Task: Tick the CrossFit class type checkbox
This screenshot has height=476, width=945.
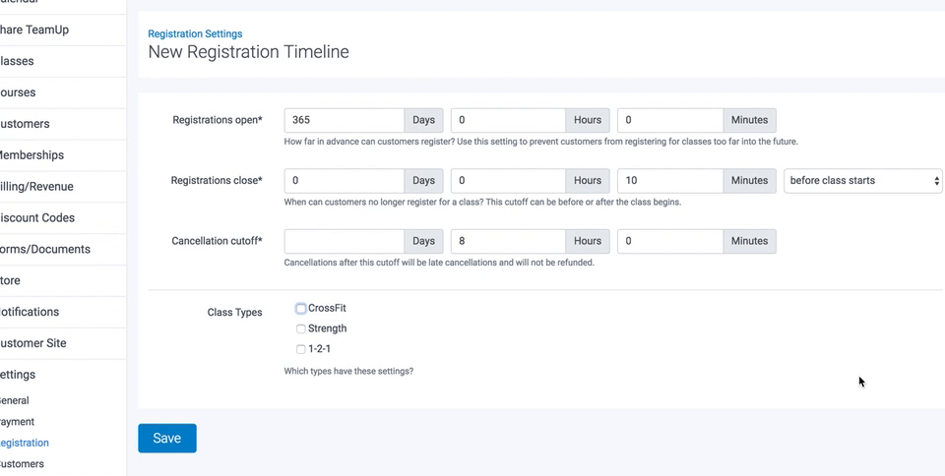Action: pos(301,309)
